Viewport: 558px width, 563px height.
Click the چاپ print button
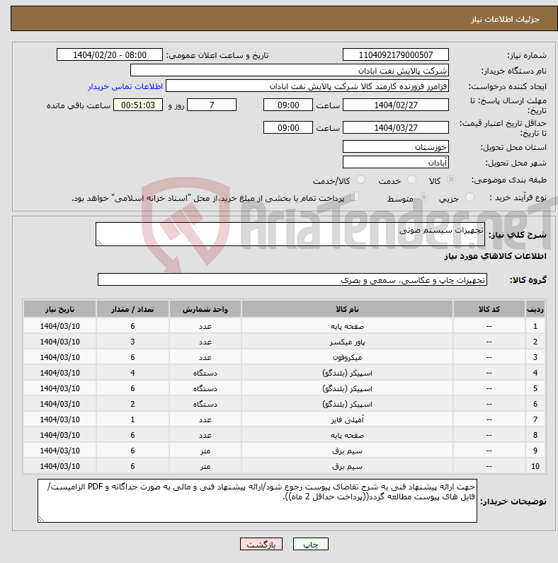pos(311,544)
